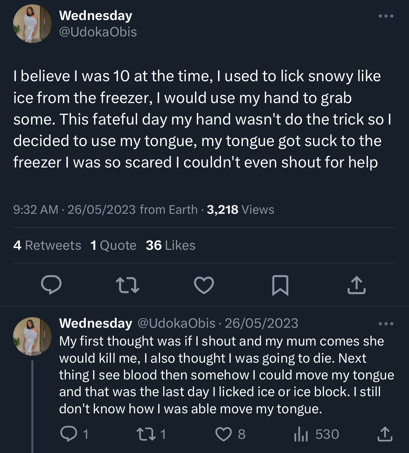Open the 3,218 Views count
Screen dimensions: 409x453
point(240,210)
